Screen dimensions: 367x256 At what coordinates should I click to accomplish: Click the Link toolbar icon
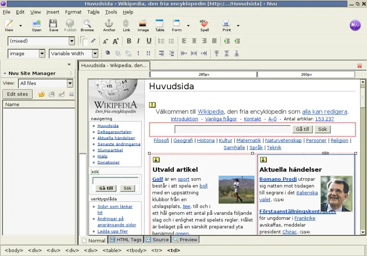click(126, 25)
